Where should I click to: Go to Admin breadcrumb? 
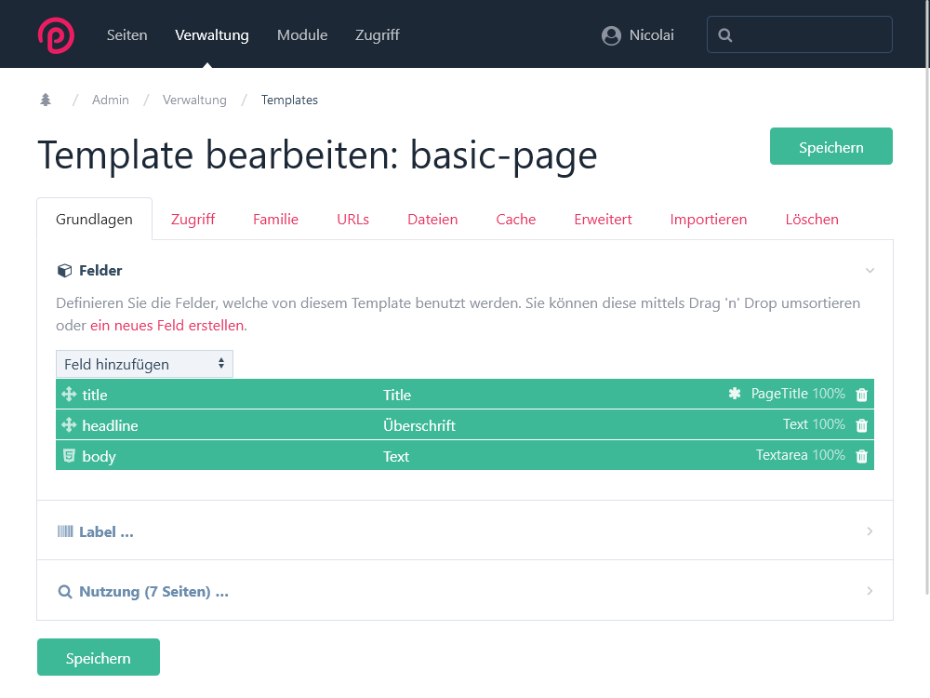click(x=111, y=100)
